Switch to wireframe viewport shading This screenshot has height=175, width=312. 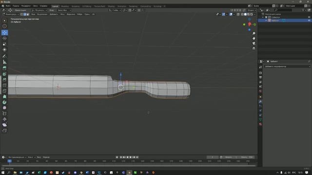[x=242, y=14]
